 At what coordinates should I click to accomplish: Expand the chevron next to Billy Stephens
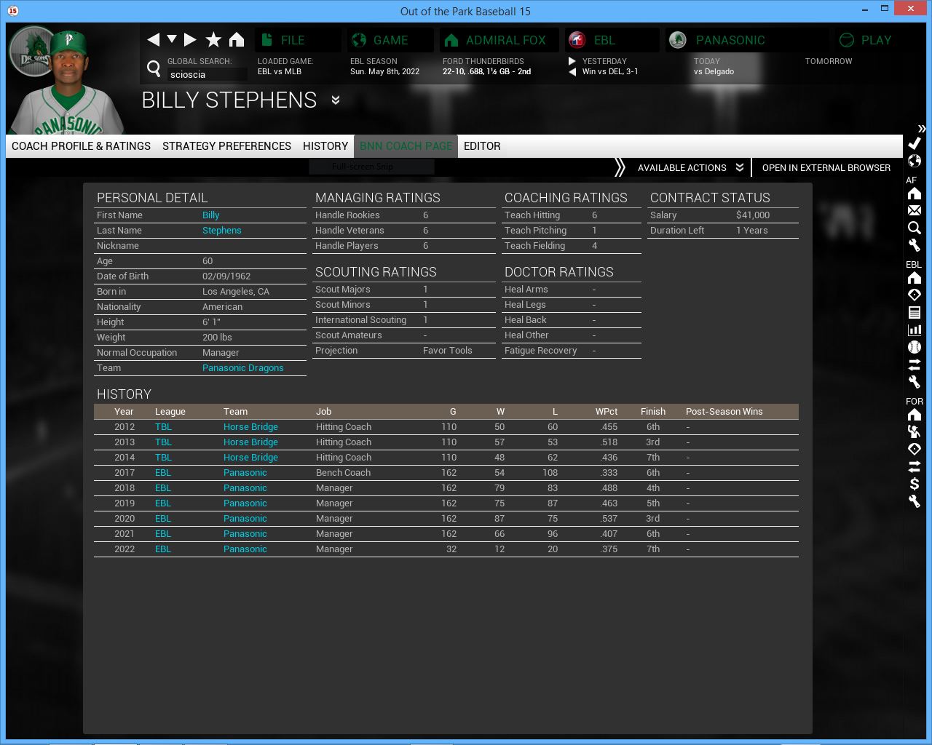click(x=336, y=100)
